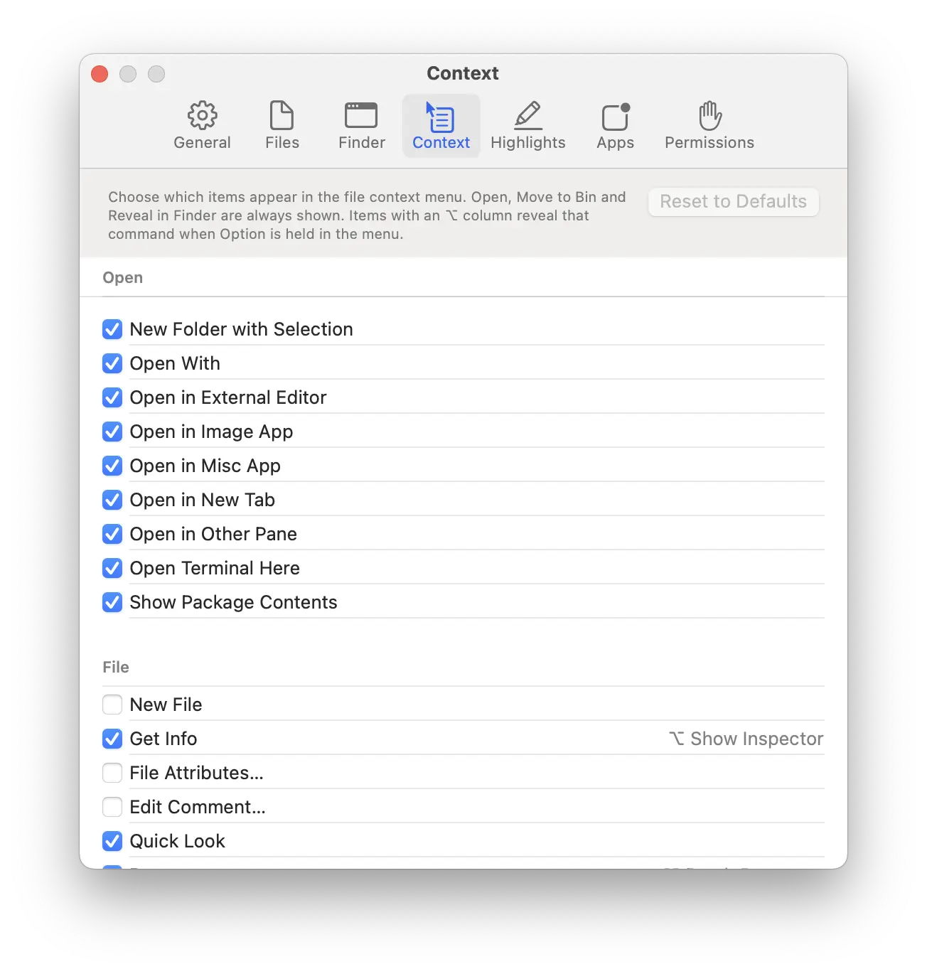
Task: Uncheck the Quick Look checkbox
Action: coord(112,841)
